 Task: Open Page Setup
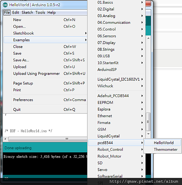[46, 83]
